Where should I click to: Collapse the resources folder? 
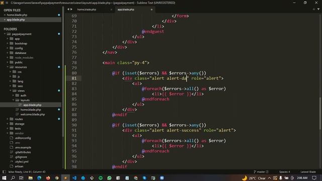(8, 67)
